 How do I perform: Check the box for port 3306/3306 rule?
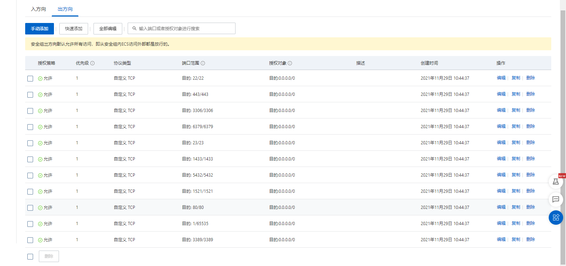coord(30,111)
